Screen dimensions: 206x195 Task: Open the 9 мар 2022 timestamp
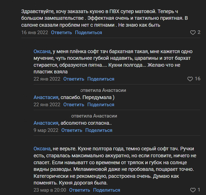tap(46, 130)
